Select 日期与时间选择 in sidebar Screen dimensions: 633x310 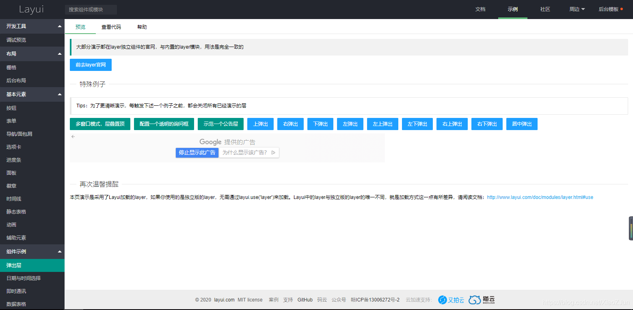(32, 278)
